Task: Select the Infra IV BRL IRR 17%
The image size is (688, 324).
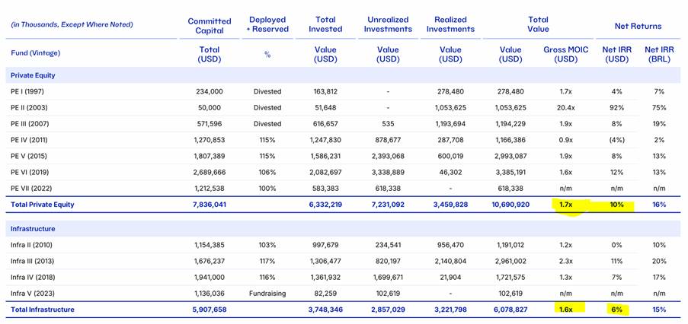Action: point(658,278)
